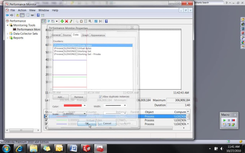Switch to the Source tab
The width and height of the screenshot is (245, 153).
67,35
